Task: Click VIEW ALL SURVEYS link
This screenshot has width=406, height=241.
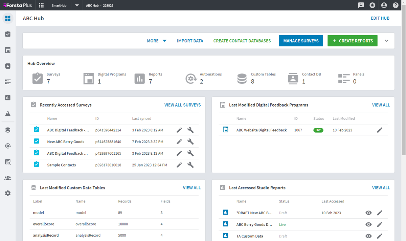Action: (x=182, y=105)
